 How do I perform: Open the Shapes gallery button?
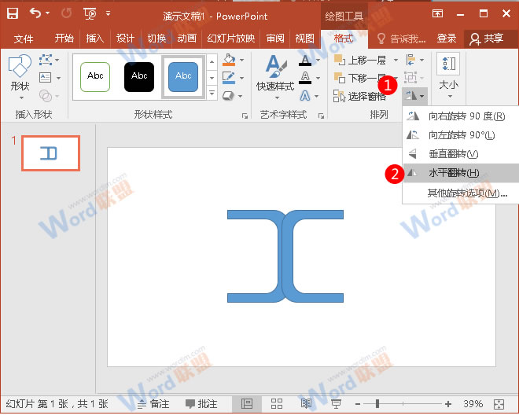click(19, 75)
